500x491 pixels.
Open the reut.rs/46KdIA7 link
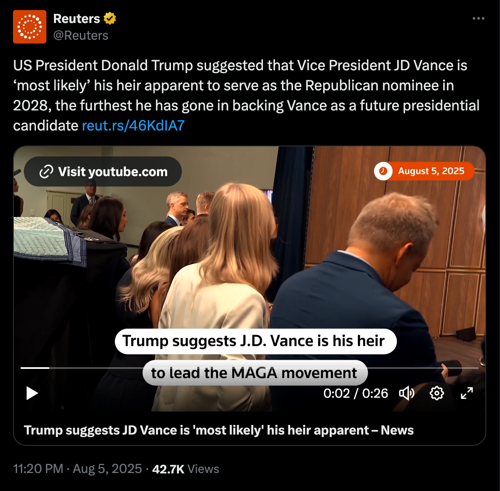(x=133, y=125)
